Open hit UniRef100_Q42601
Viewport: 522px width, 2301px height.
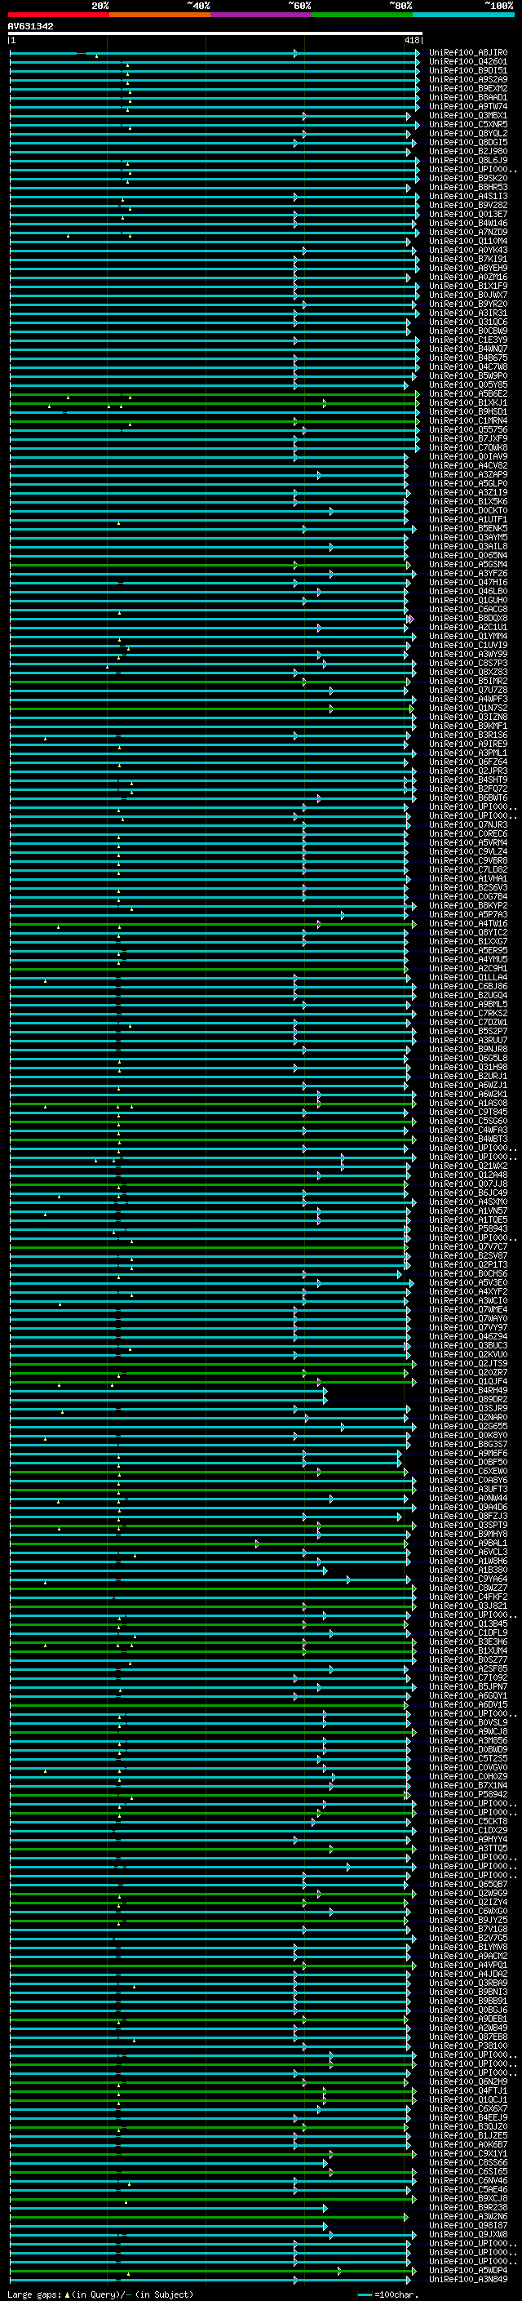tap(468, 62)
